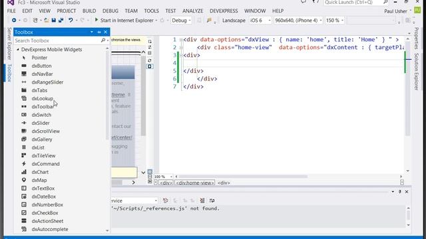Open the Solution Explorer side tab
This screenshot has width=426, height=239.
point(416,72)
